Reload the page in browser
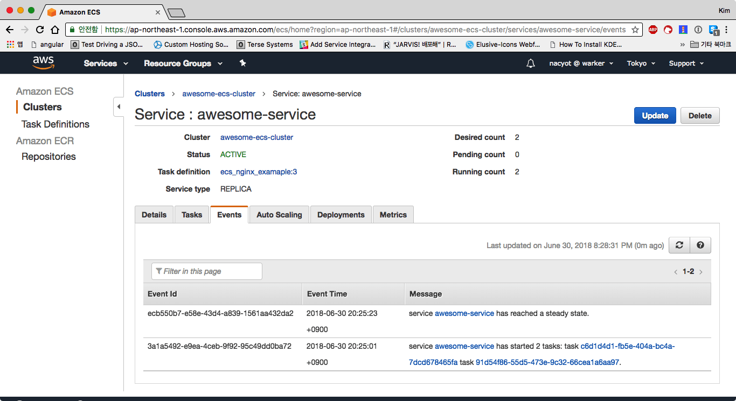The height and width of the screenshot is (401, 736). coord(40,30)
